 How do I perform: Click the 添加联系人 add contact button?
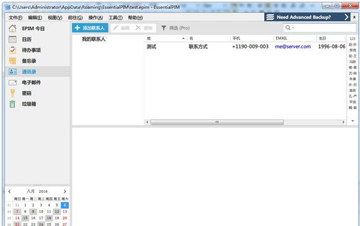coord(90,28)
